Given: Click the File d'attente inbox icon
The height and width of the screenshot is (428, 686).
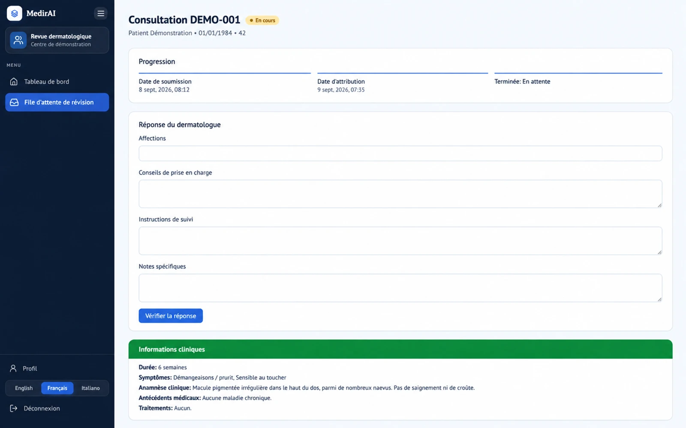Looking at the screenshot, I should coord(14,102).
